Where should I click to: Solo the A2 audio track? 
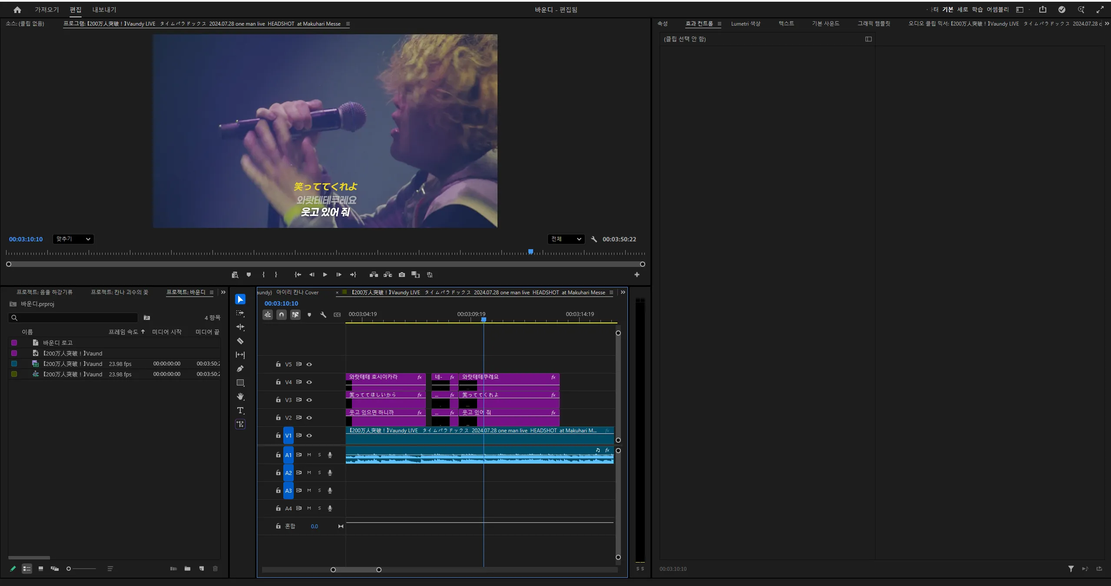[x=319, y=473]
